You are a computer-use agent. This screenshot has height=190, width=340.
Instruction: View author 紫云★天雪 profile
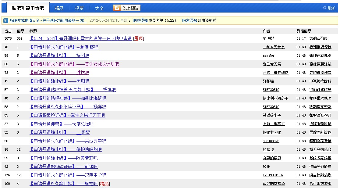coord(272,64)
